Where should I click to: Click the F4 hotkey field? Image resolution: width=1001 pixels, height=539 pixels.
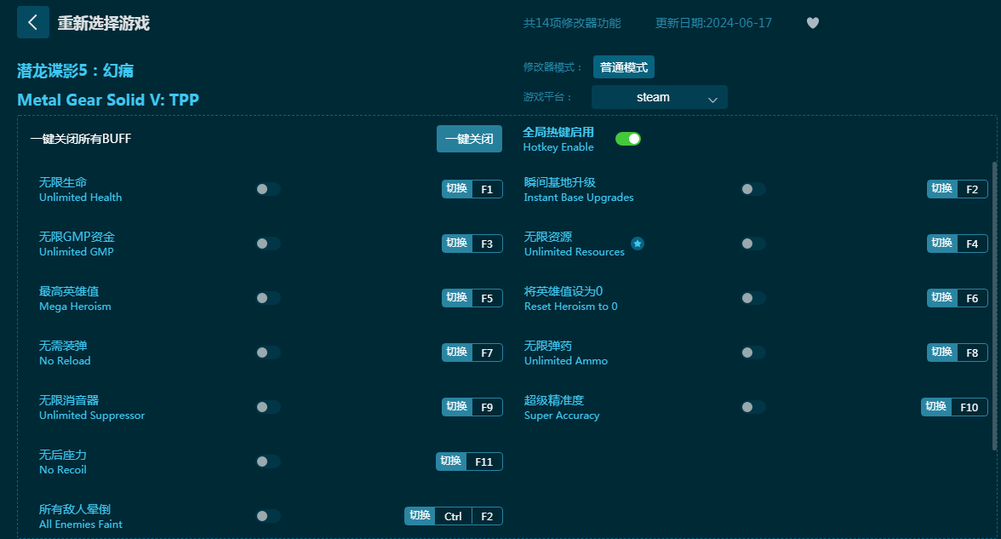[972, 244]
